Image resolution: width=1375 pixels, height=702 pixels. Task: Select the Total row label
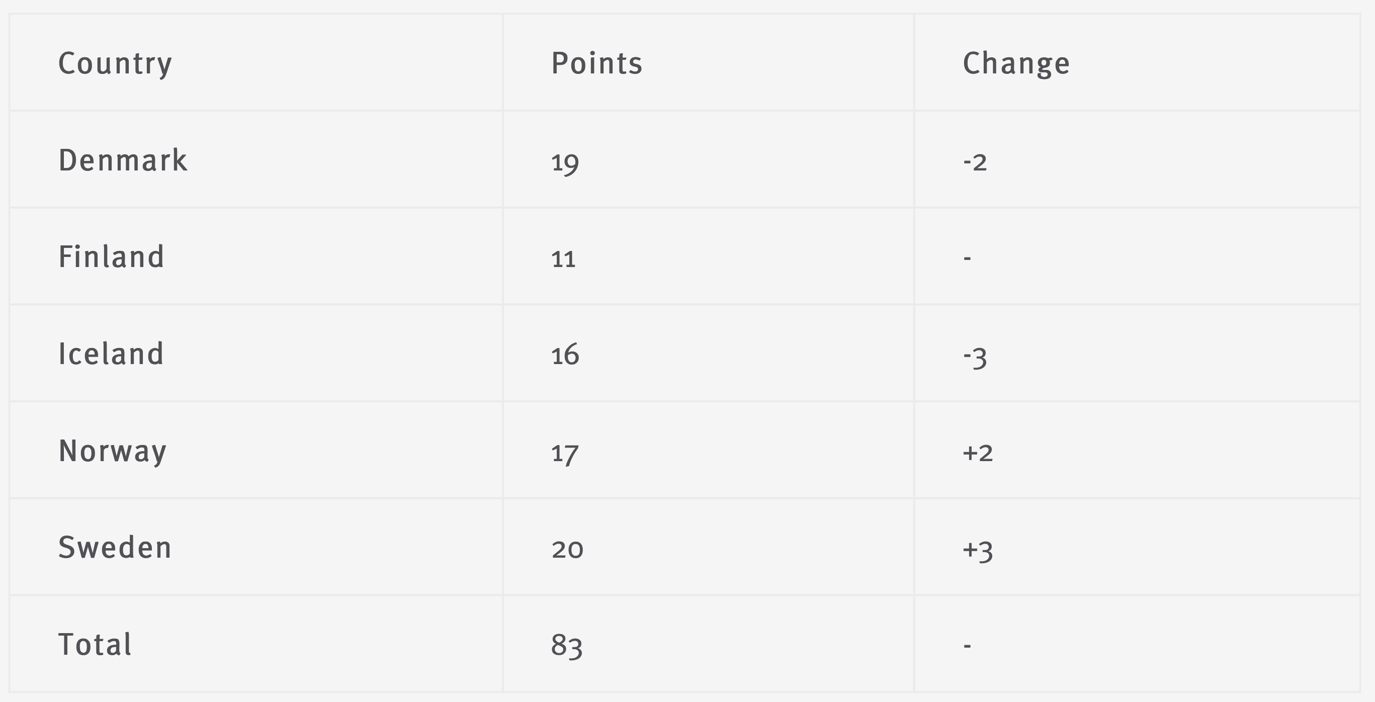(x=95, y=644)
